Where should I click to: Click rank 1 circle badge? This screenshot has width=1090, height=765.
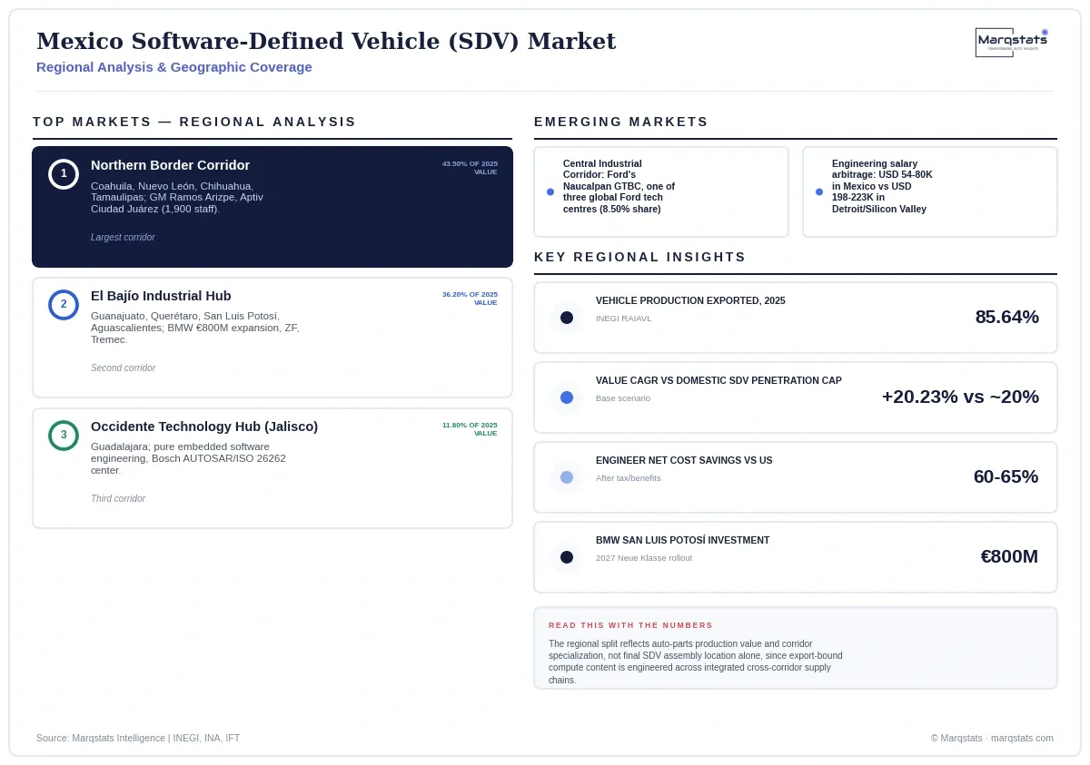coord(64,174)
